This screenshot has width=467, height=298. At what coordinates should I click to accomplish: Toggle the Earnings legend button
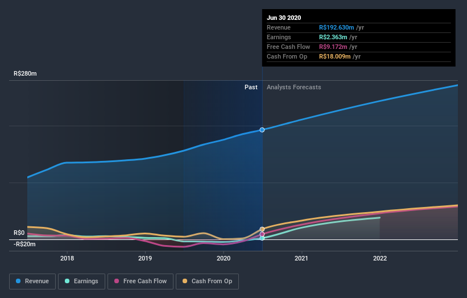pos(81,282)
